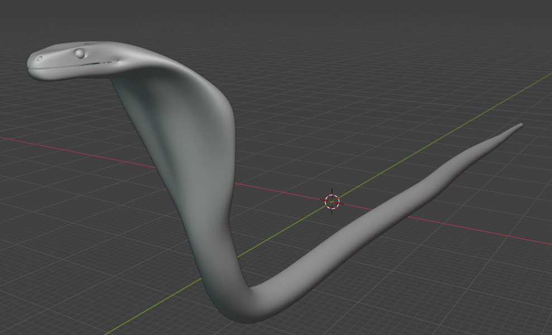This screenshot has width=552, height=335.
Task: Click the cobra's nostril near the snout
Action: point(39,58)
